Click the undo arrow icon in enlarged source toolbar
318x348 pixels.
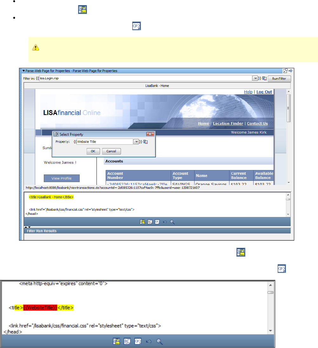click(x=149, y=341)
